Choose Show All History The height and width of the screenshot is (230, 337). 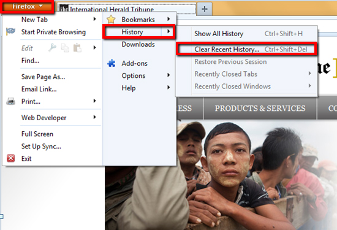(x=247, y=34)
